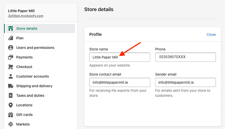Open the 3e59ed.myshopify.com store link
This screenshot has height=129, width=225.
pos(26,16)
